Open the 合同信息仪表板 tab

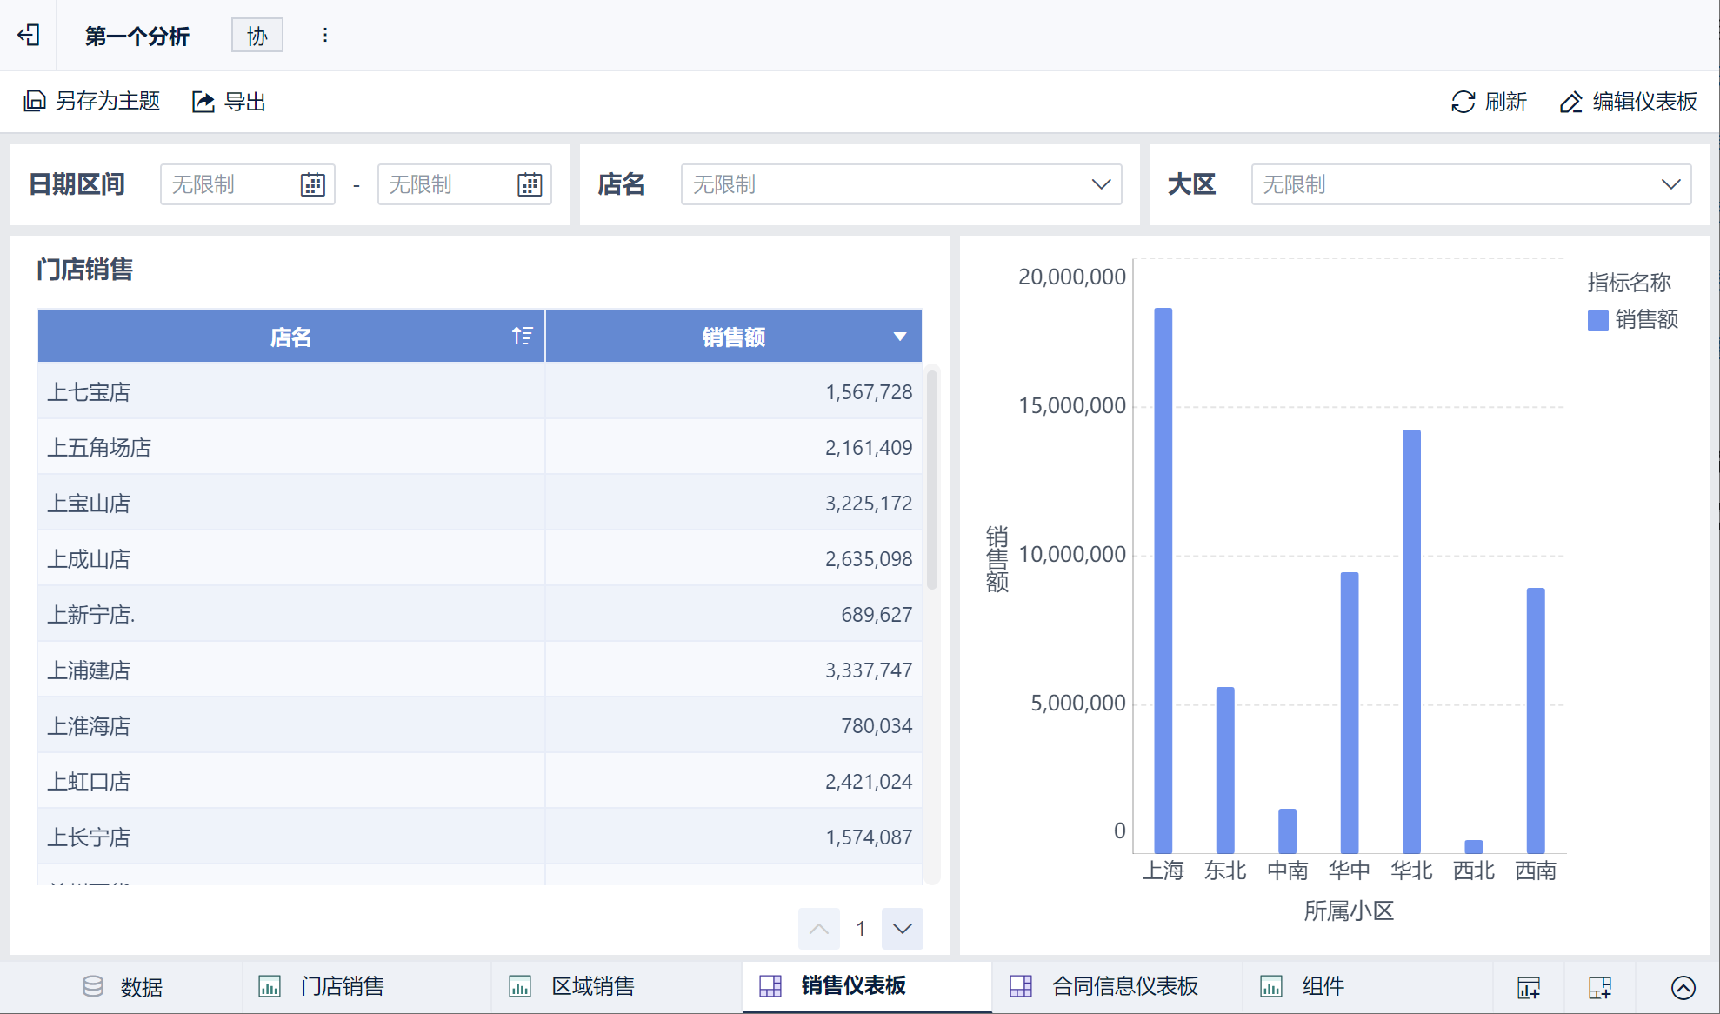(x=1123, y=986)
